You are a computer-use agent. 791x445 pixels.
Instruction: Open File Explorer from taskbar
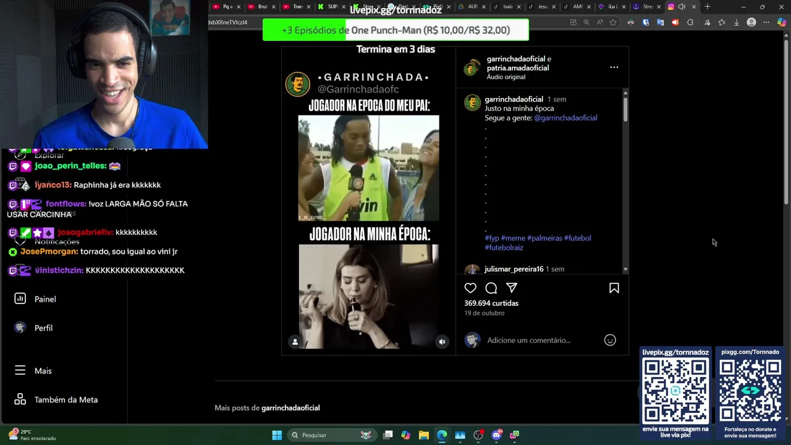click(424, 435)
